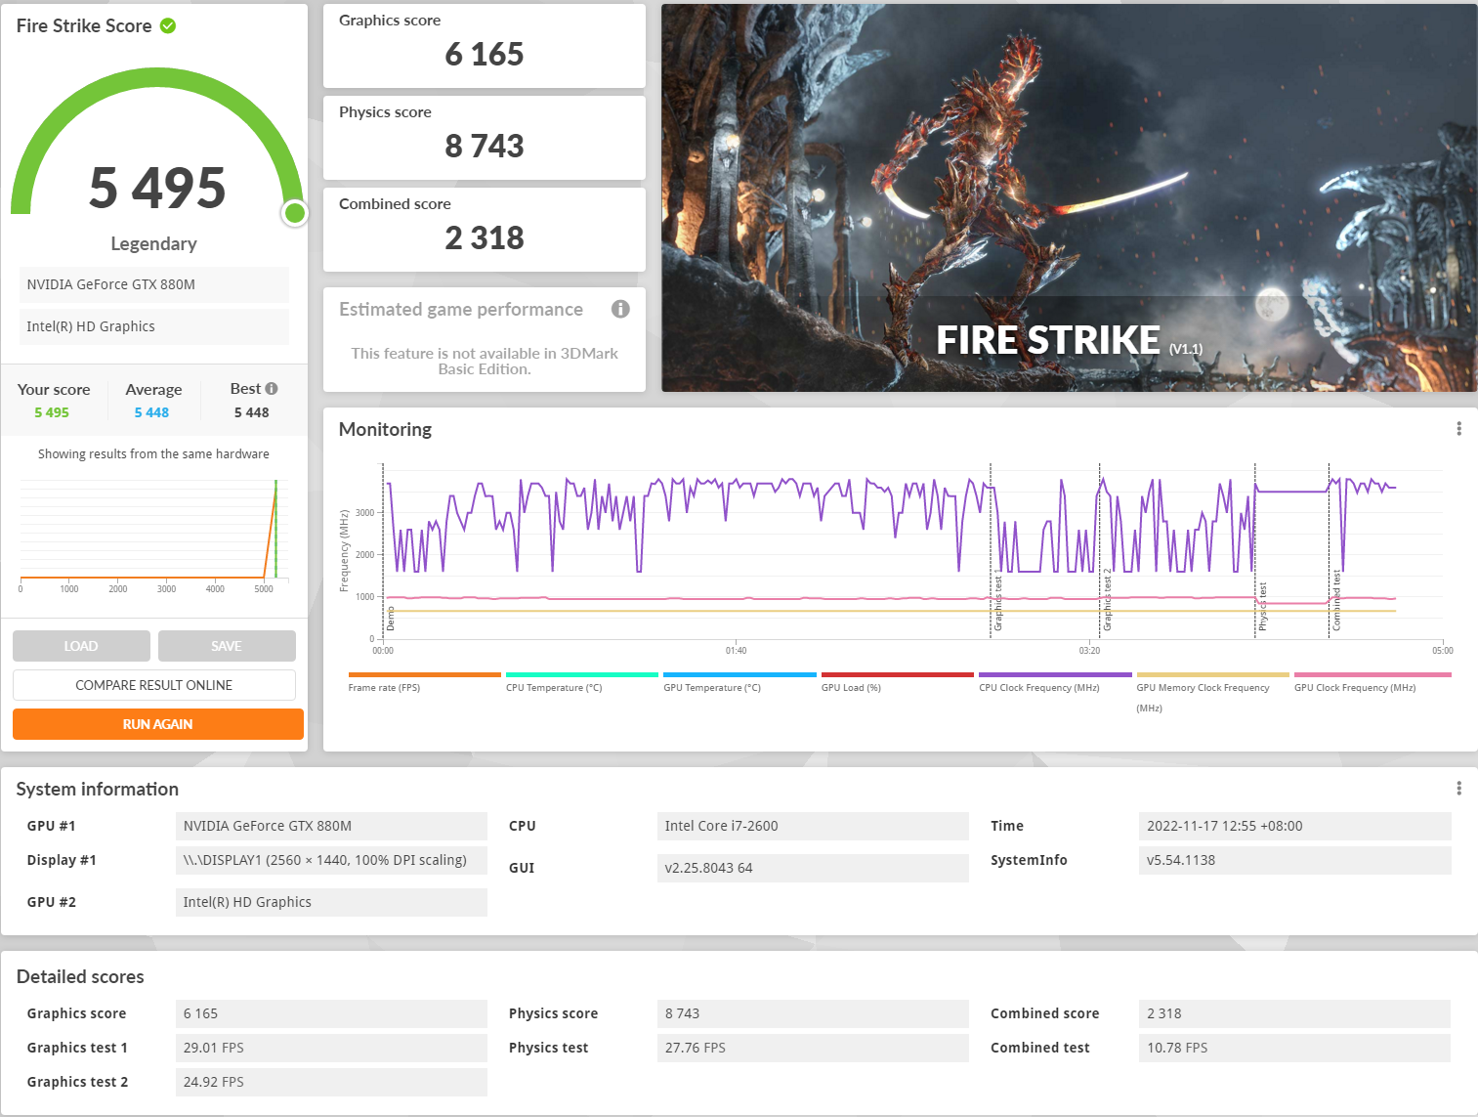Toggle the GPU Clock Frequency (MHz) legend series
The image size is (1478, 1117).
pos(1372,682)
